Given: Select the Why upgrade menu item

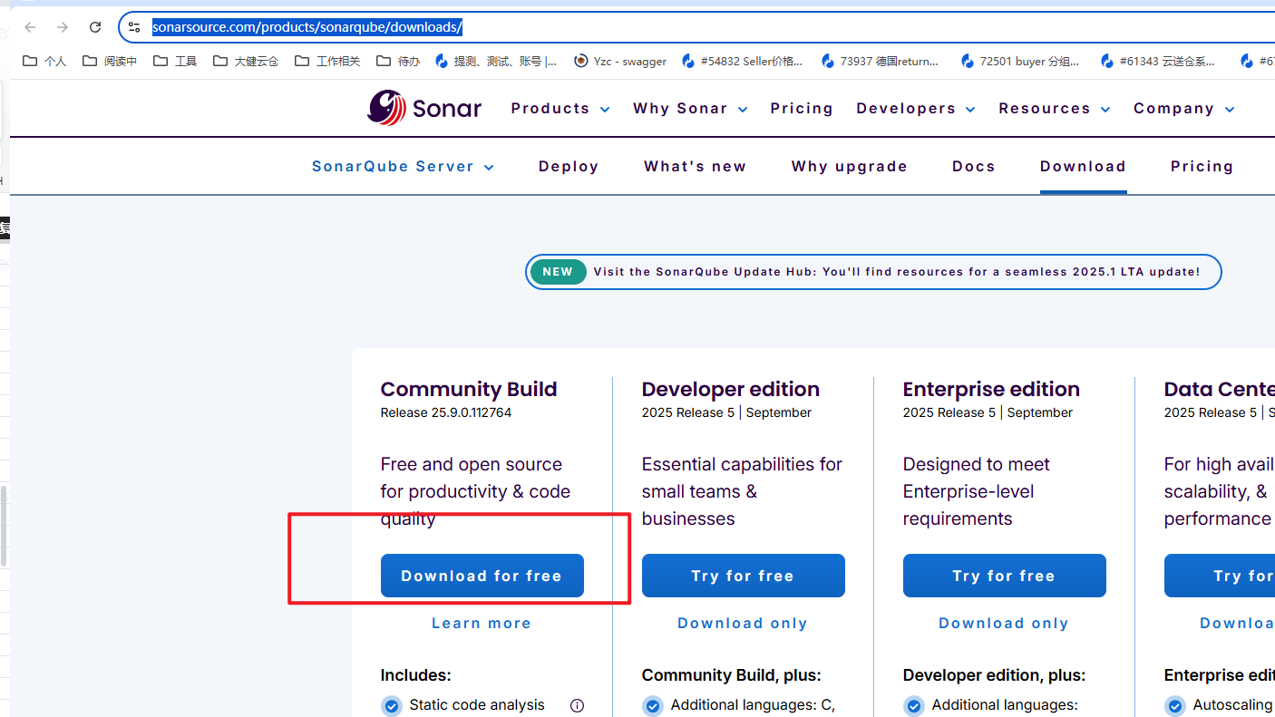Looking at the screenshot, I should [849, 166].
